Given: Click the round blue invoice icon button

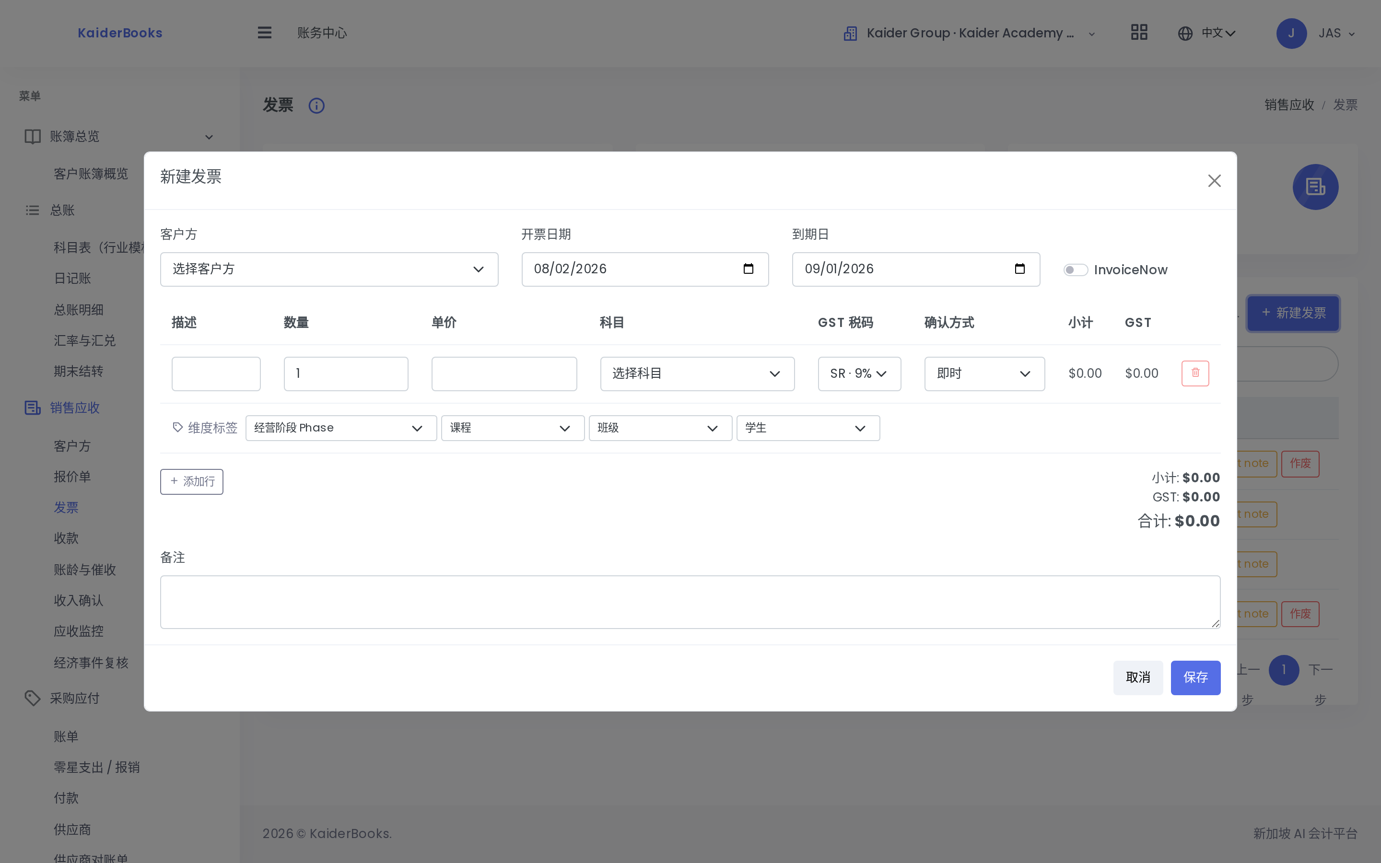Looking at the screenshot, I should pos(1315,187).
